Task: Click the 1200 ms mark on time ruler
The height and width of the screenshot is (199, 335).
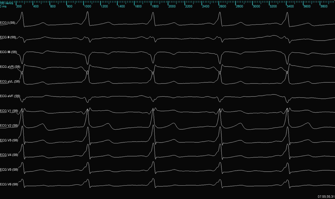Action: click(104, 6)
